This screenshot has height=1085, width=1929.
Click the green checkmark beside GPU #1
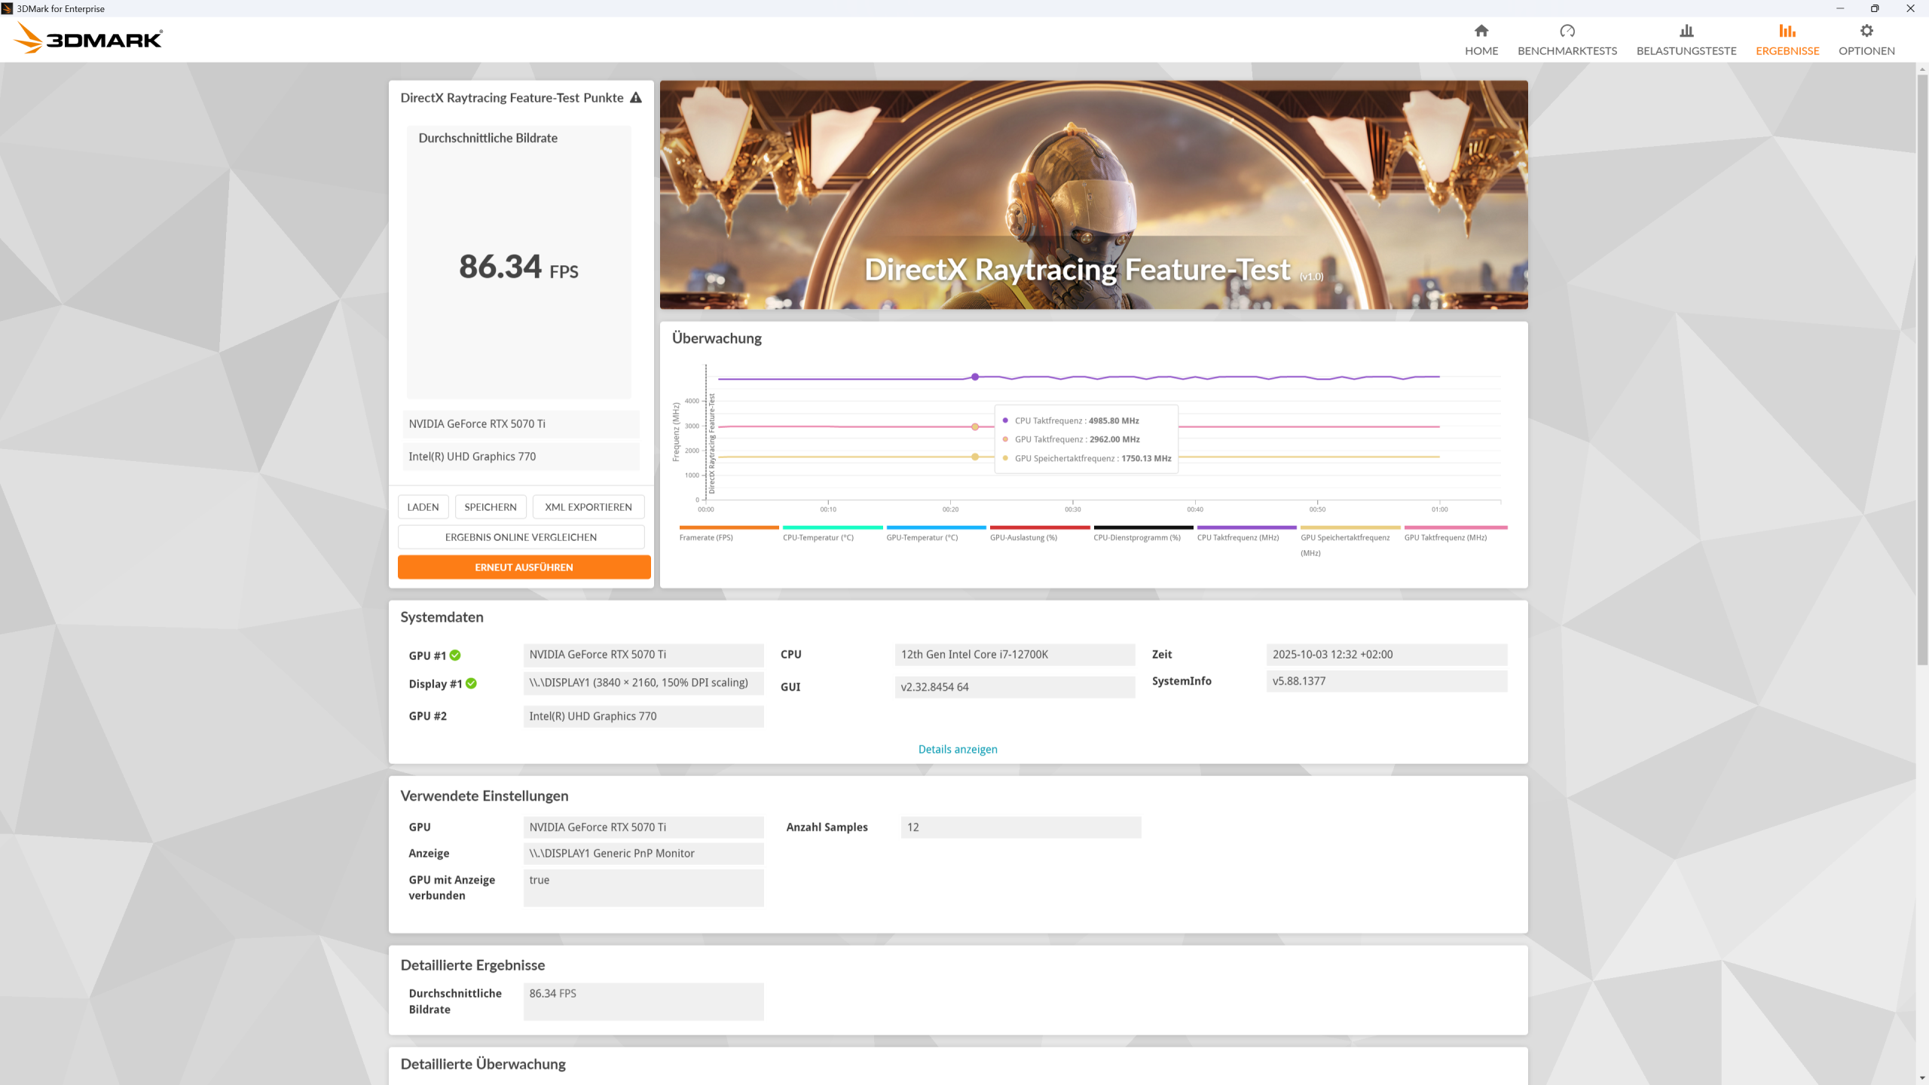tap(455, 656)
